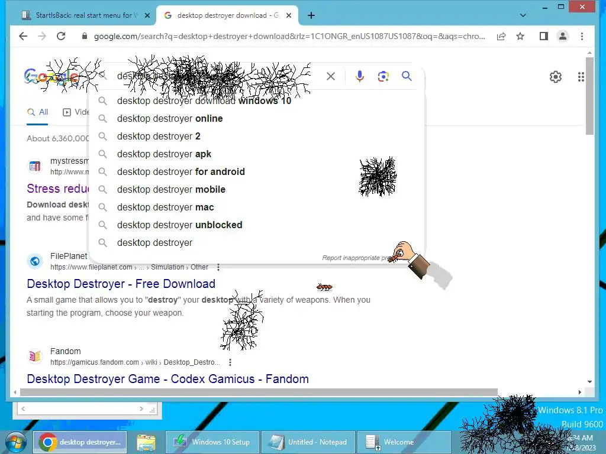The width and height of the screenshot is (606, 454).
Task: Start voice search with microphone
Action: [x=359, y=76]
